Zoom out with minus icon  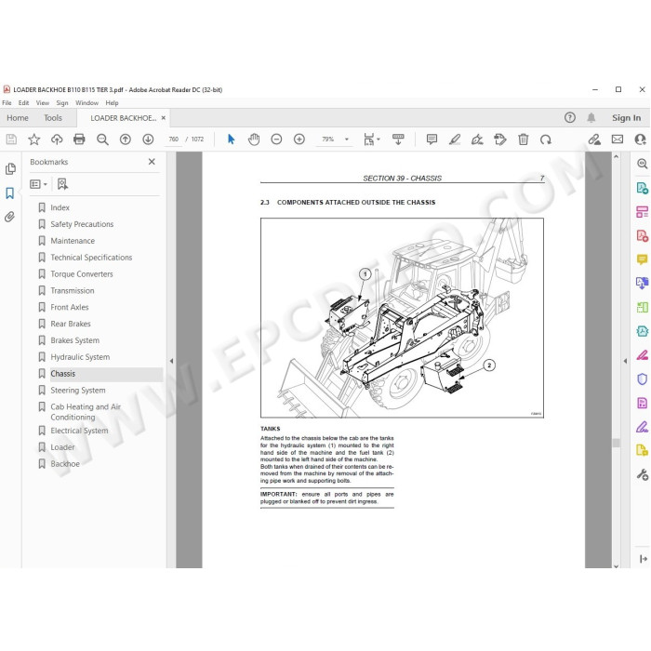click(x=276, y=139)
